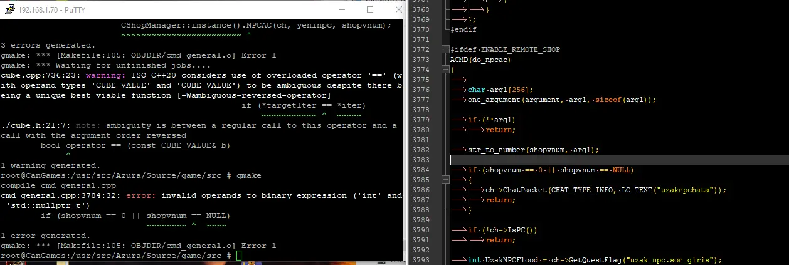This screenshot has height=265, width=789.
Task: Place cursor on highlighted empty line 3783
Action: point(564,160)
